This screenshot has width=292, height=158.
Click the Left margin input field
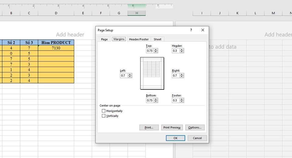124,76
